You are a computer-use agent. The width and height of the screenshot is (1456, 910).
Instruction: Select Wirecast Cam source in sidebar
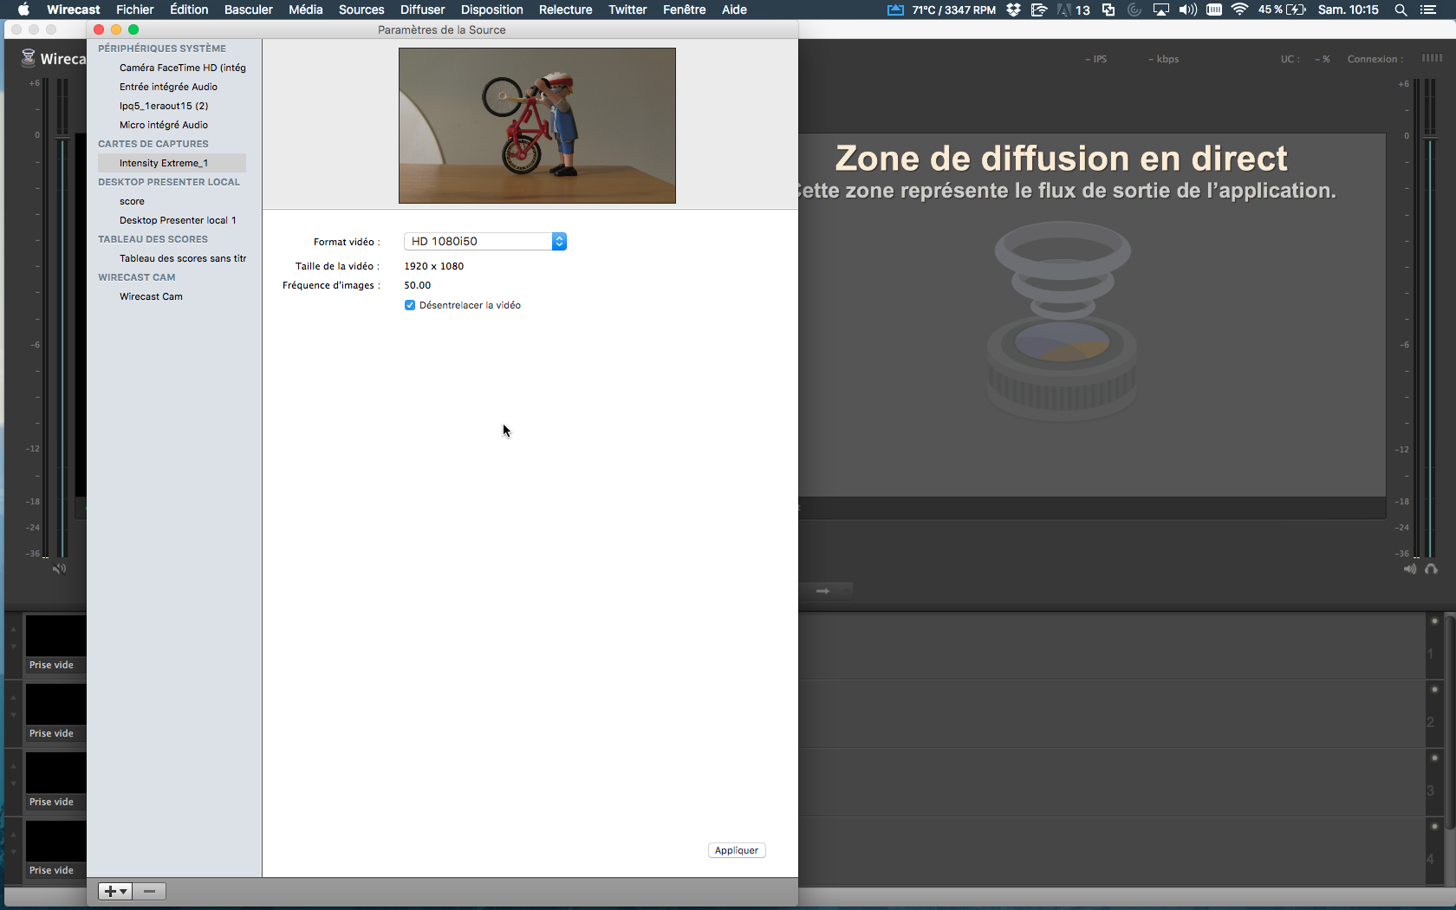tap(151, 296)
